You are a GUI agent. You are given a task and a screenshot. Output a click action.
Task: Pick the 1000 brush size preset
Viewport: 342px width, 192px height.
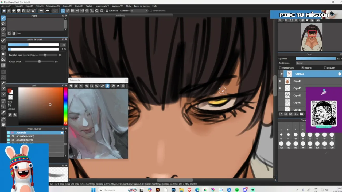click(x=332, y=144)
